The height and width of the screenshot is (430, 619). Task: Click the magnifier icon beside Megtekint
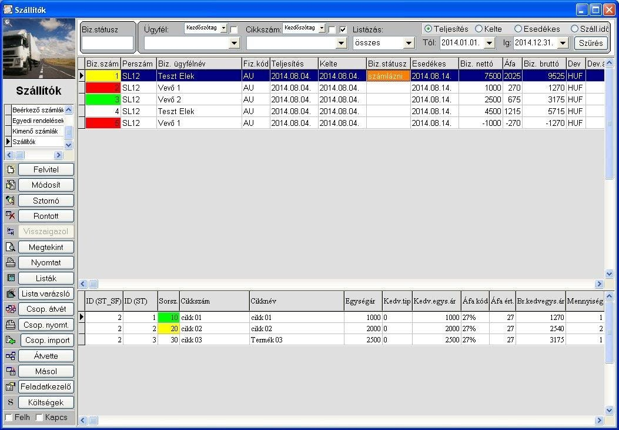[x=10, y=247]
